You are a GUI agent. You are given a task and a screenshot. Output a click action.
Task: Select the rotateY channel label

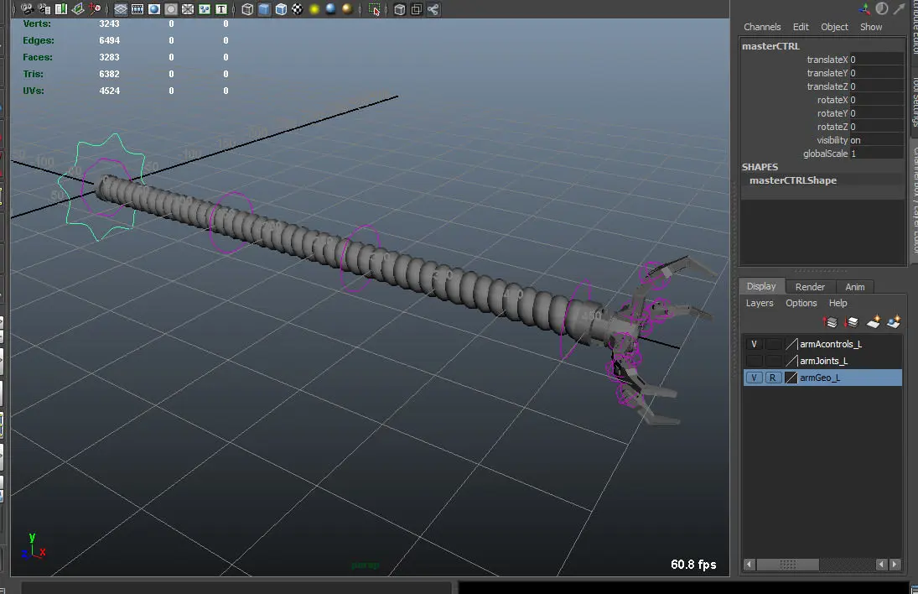(x=832, y=113)
